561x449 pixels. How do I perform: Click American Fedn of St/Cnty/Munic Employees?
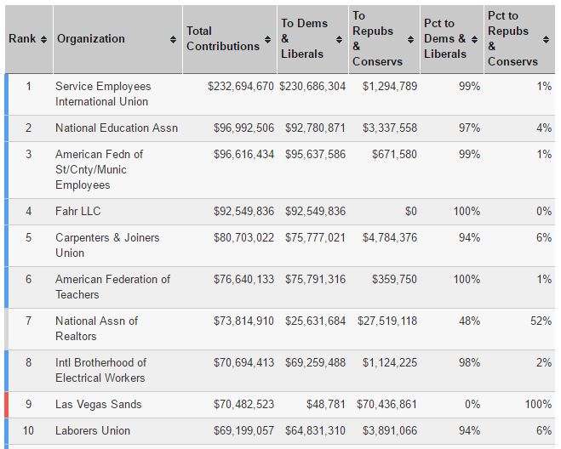[99, 169]
